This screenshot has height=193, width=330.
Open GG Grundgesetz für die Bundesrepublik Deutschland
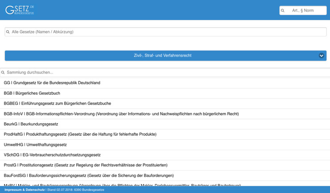(52, 83)
